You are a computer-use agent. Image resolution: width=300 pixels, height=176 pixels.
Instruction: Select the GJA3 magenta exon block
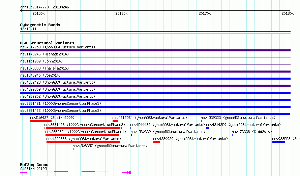130,173
